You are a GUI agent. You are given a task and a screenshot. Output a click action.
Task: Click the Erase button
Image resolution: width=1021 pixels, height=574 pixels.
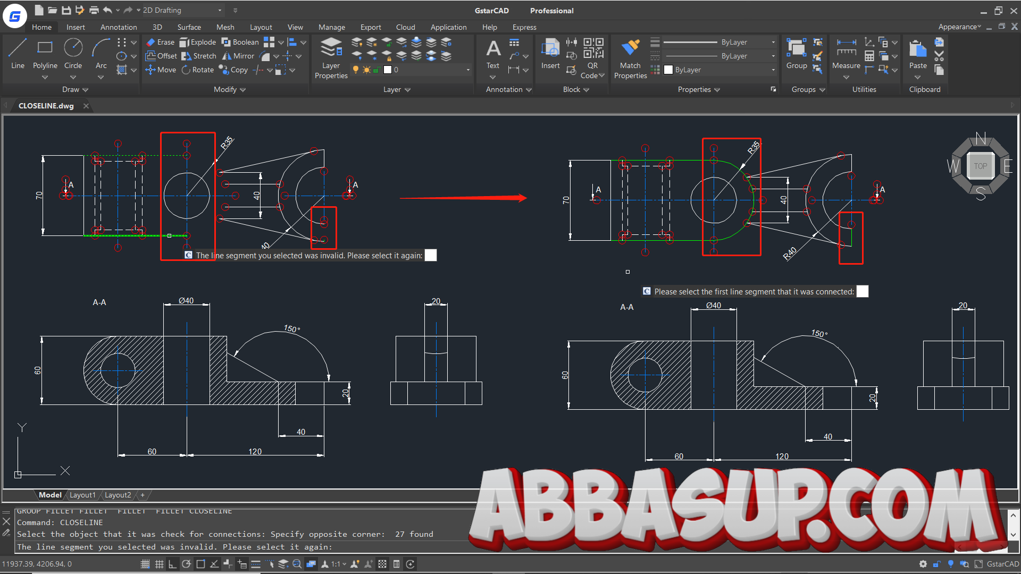[161, 42]
